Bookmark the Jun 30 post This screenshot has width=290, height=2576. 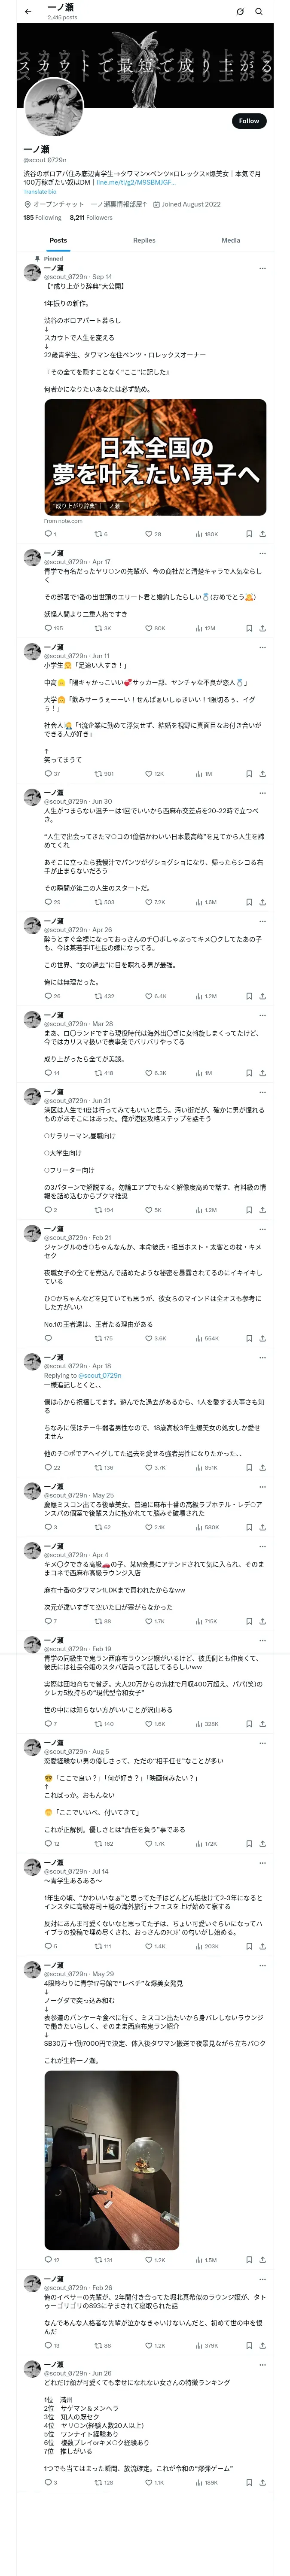coord(249,901)
